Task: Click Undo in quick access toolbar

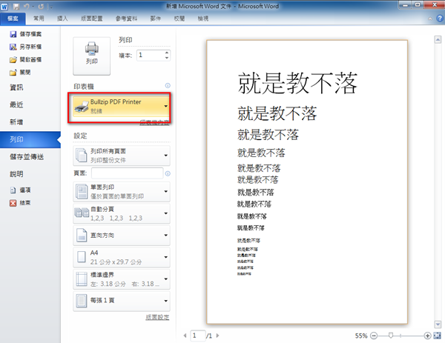Action: tap(27, 6)
